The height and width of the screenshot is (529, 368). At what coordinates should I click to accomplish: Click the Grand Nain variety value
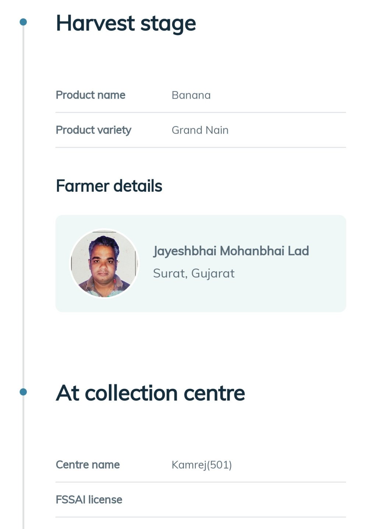coord(200,130)
